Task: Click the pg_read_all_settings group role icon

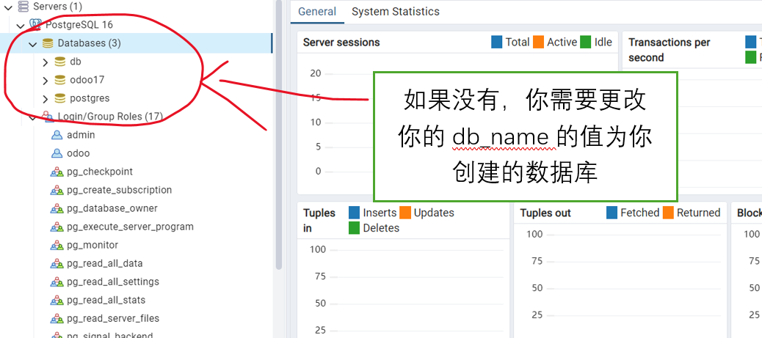Action: (57, 282)
